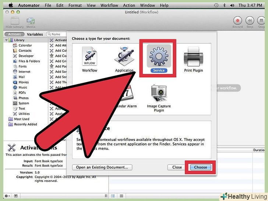Select Calendar in the Library list
The height and width of the screenshot is (201, 268).
pyautogui.click(x=25, y=45)
